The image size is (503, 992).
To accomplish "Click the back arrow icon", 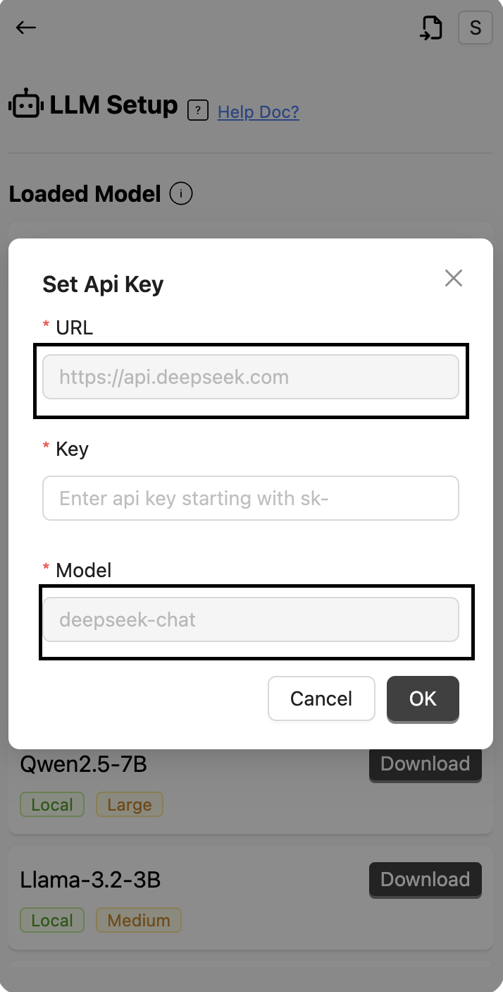I will click(26, 28).
